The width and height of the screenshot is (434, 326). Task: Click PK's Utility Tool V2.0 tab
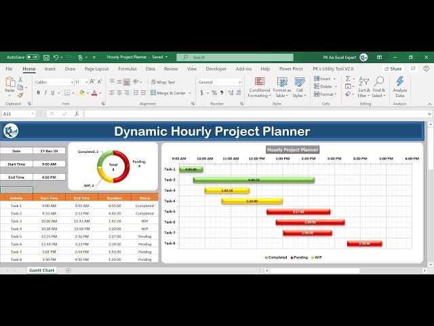pos(333,69)
